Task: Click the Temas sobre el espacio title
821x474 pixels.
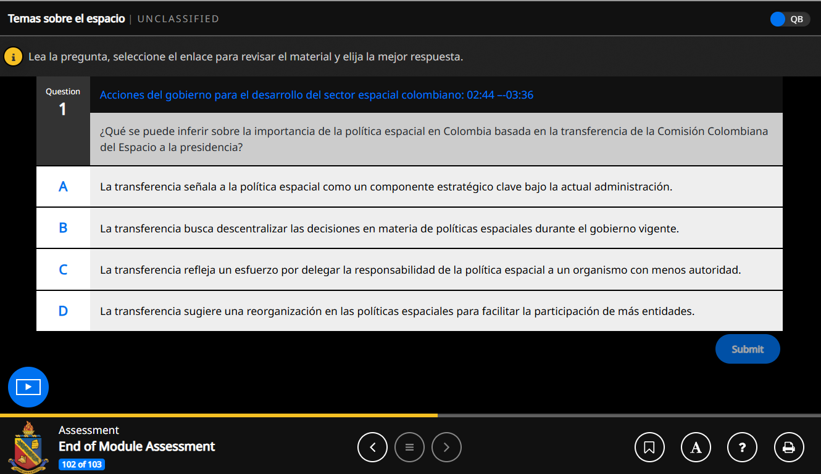Action: [x=66, y=19]
